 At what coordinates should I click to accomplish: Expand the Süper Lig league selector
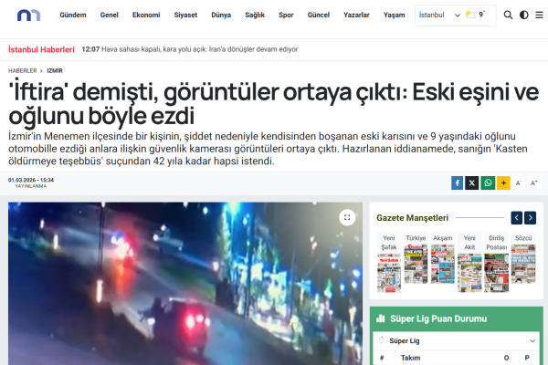click(456, 340)
